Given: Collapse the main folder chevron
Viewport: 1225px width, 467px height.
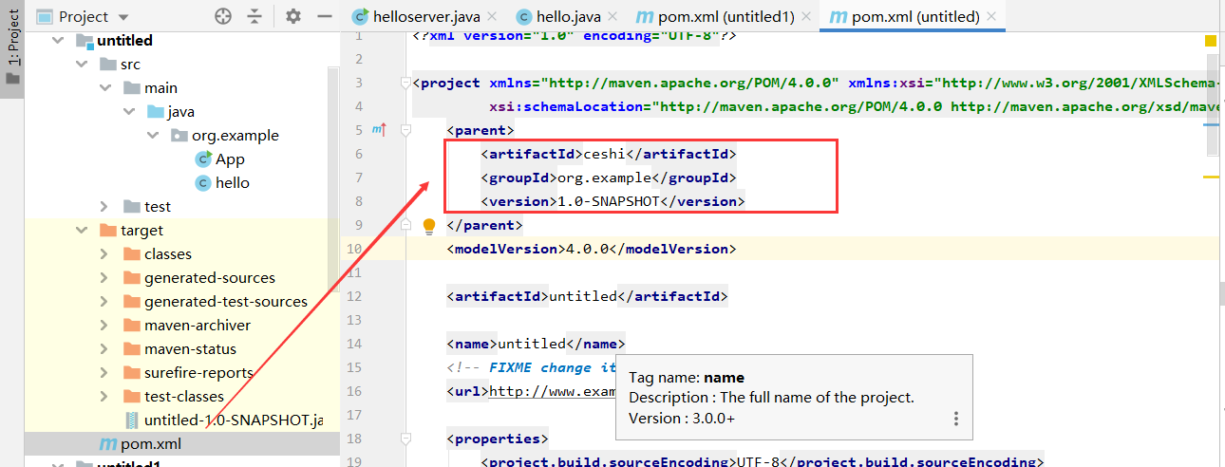Looking at the screenshot, I should point(104,88).
